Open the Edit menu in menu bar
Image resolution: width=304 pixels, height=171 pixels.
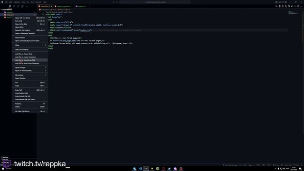(10, 2)
